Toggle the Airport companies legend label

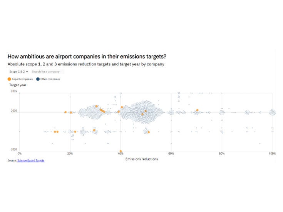22,79
